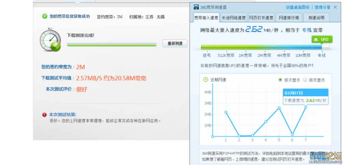
Task: Click the 签约宽带：2M text
Action: coord(110,17)
